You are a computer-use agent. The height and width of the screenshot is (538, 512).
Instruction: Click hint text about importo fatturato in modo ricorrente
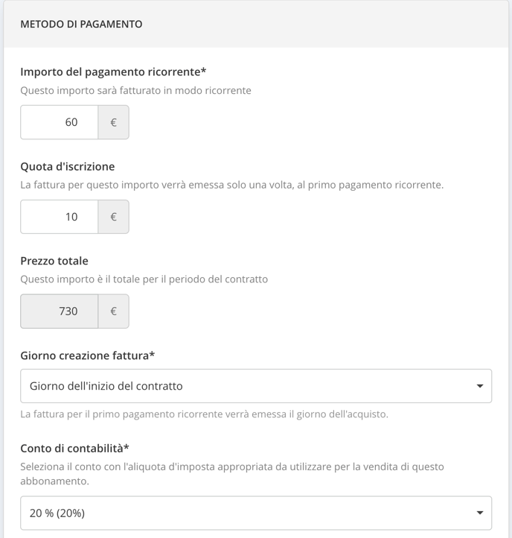(135, 91)
